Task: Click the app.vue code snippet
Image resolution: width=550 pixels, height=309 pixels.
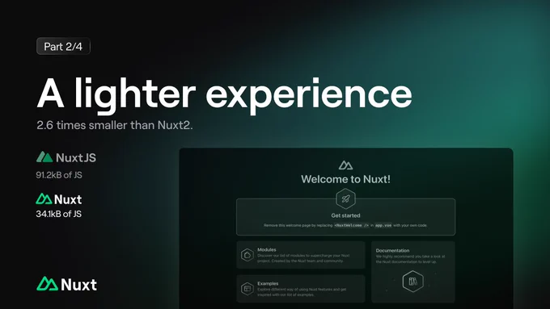Action: click(383, 225)
